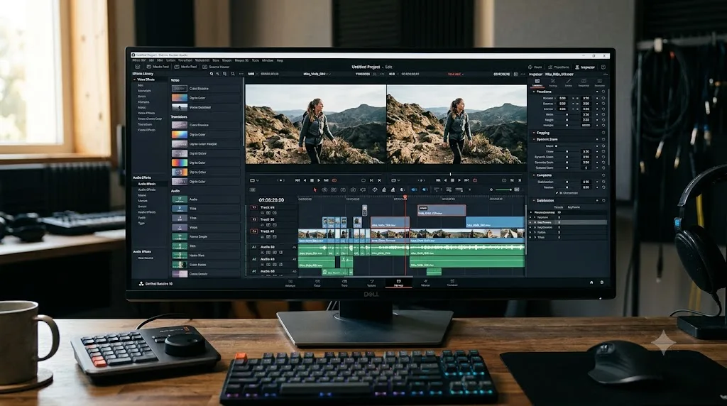Collapse the Composite section in Inspector

[534, 175]
